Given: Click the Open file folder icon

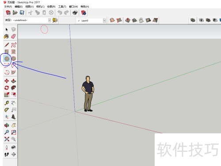Looking at the screenshot, I should coord(15,13).
